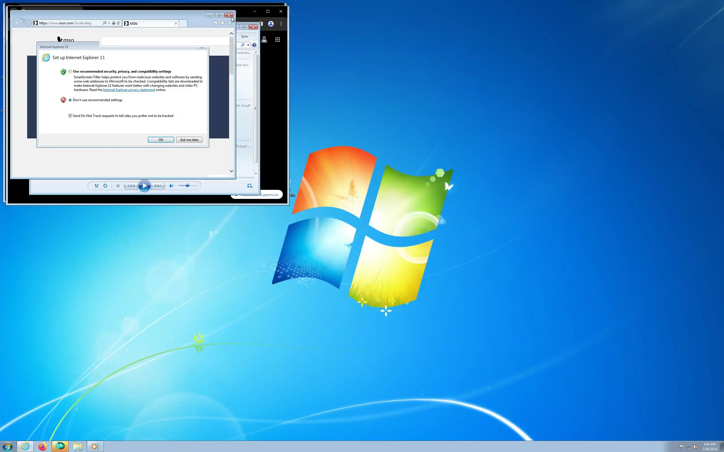Viewport: 724px width, 452px height.
Task: Turn on shuffle in Media Player
Action: click(x=96, y=186)
